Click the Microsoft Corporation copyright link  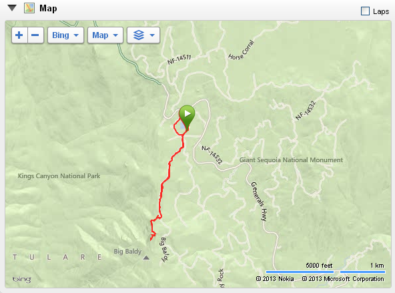point(343,278)
